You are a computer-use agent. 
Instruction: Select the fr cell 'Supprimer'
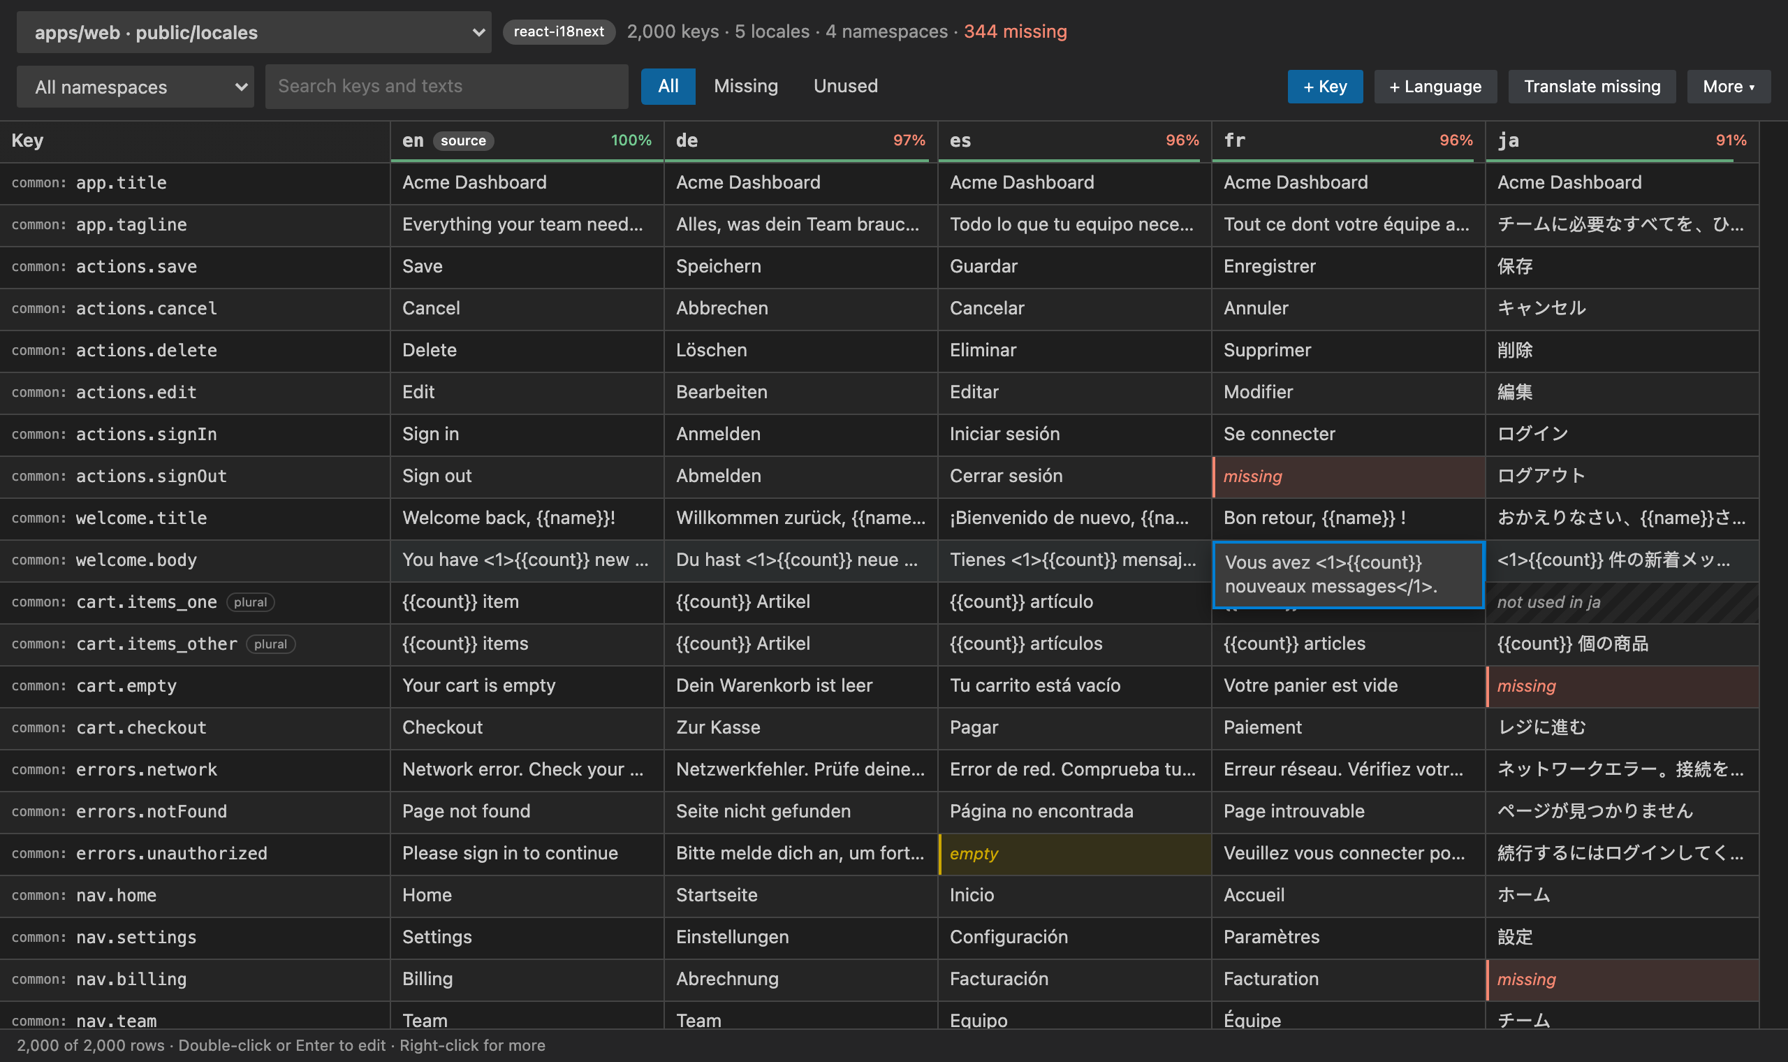(x=1349, y=351)
